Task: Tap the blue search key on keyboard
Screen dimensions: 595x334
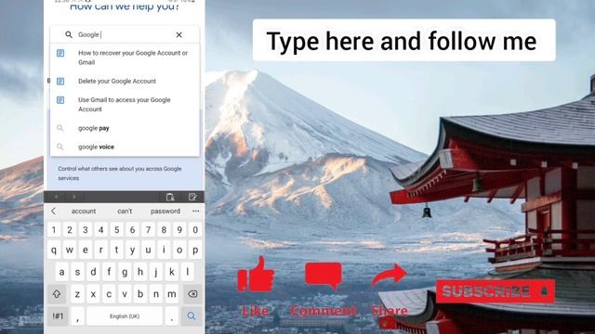Action: click(x=192, y=315)
